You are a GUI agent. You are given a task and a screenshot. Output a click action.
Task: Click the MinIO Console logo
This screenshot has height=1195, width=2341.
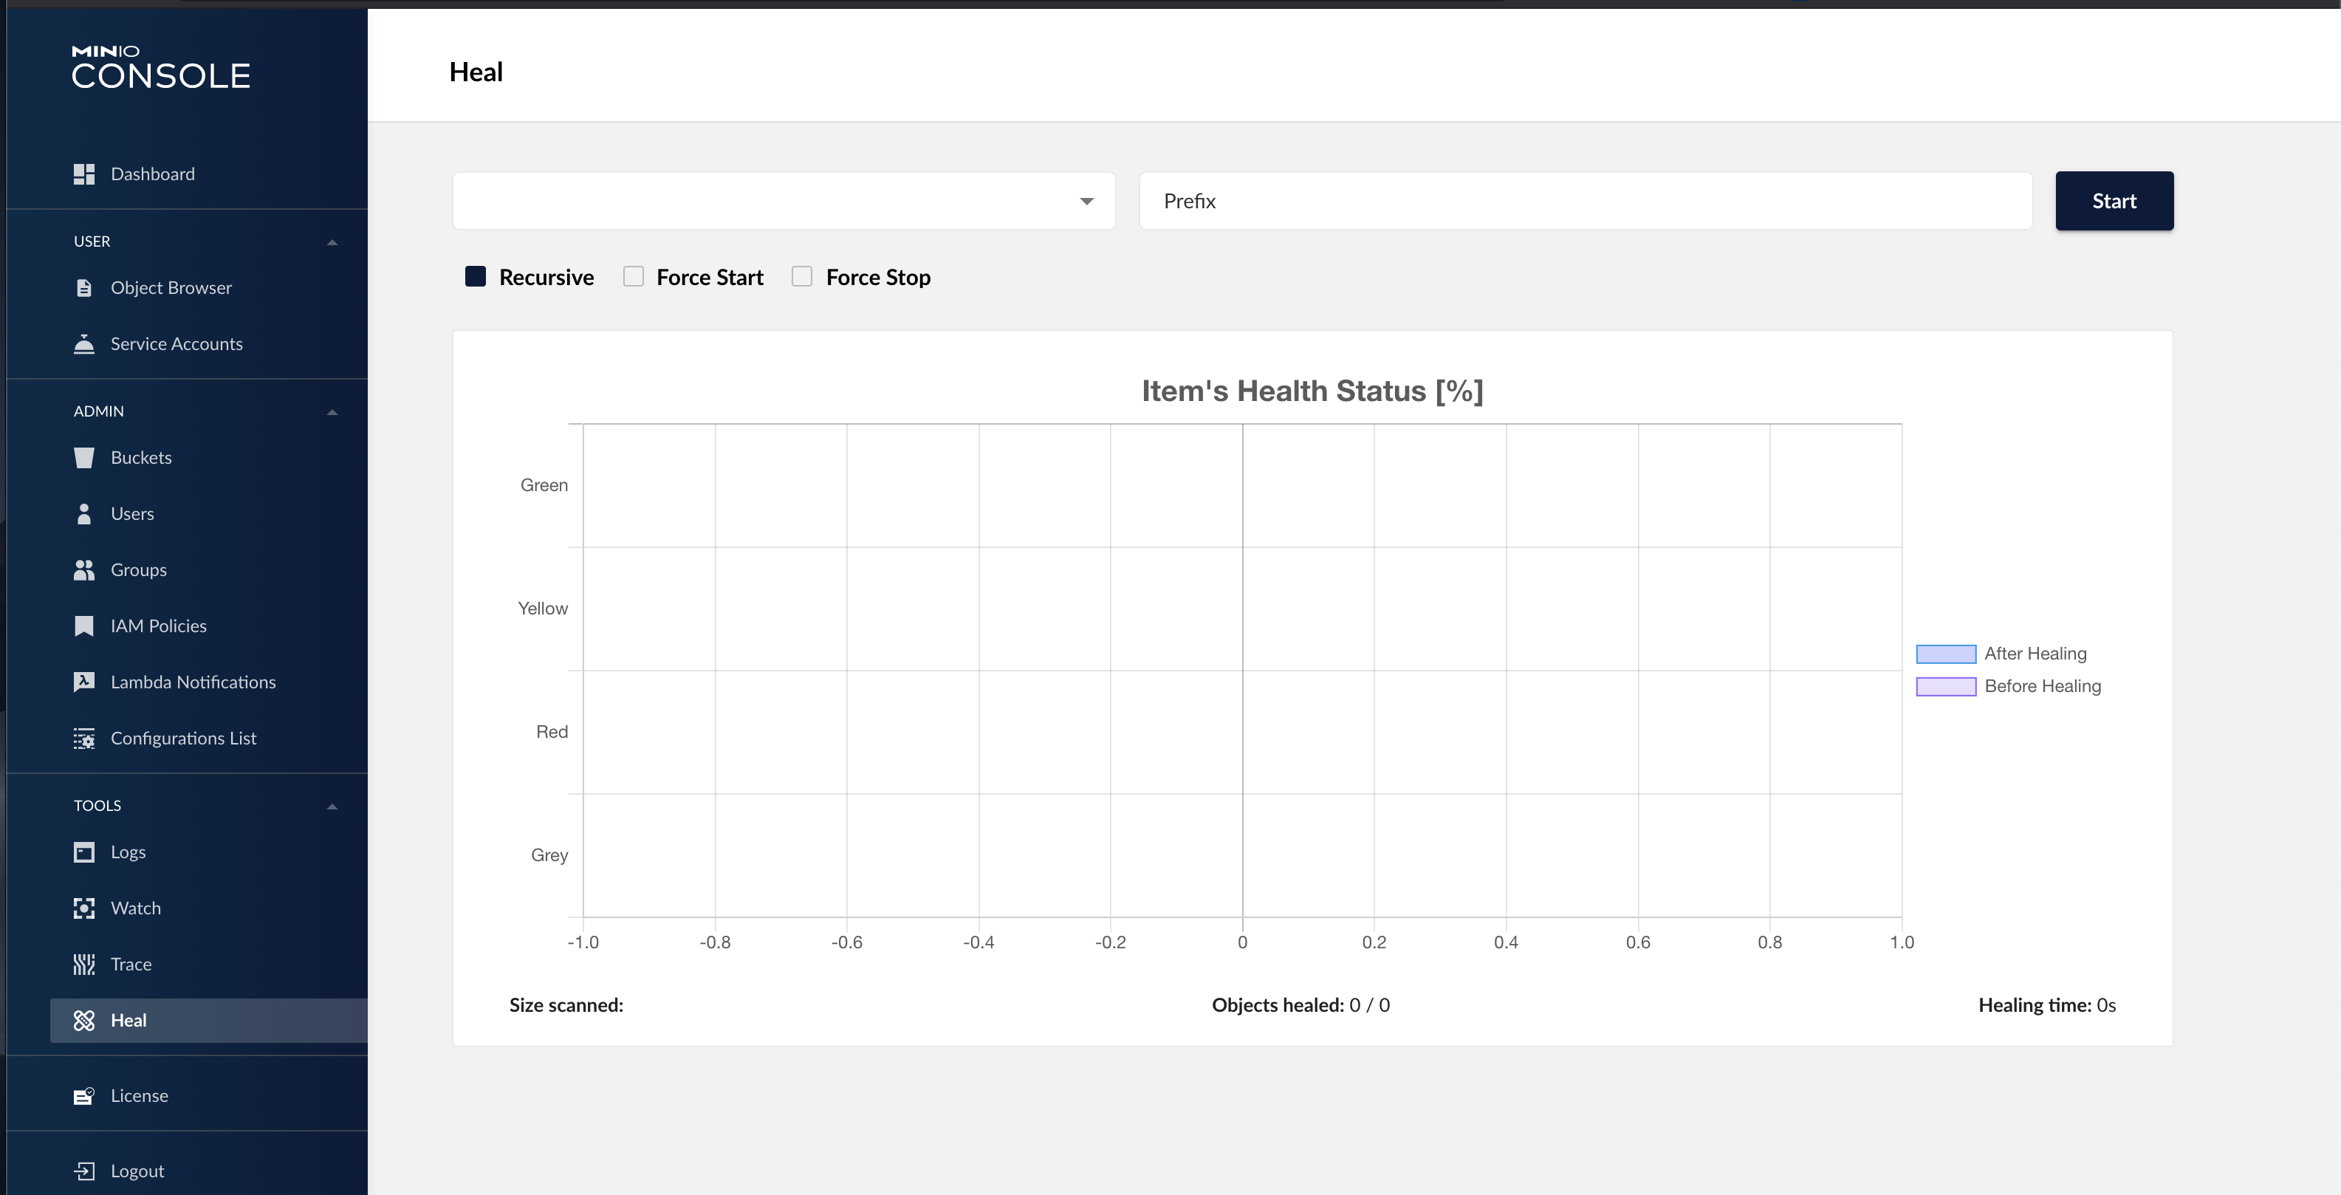pos(161,67)
